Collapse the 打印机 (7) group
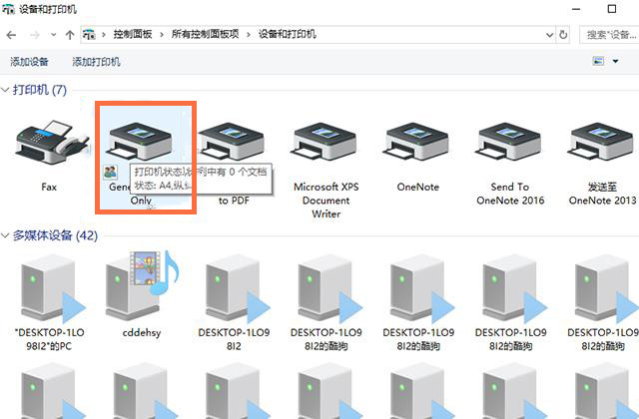Viewport: 639px width, 419px height. click(6, 91)
